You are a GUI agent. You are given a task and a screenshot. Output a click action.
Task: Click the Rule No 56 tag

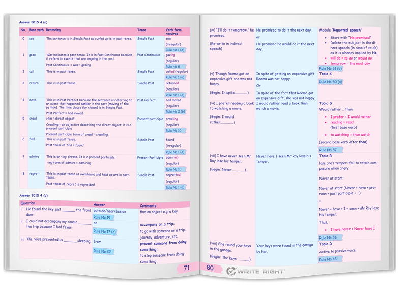point(328,238)
